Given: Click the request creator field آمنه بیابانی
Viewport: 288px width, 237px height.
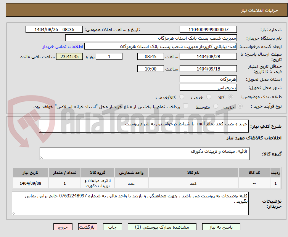Looking at the screenshot, I should tap(161, 46).
